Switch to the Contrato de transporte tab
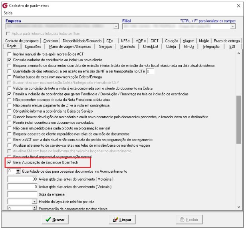The image size is (246, 230). point(22,41)
